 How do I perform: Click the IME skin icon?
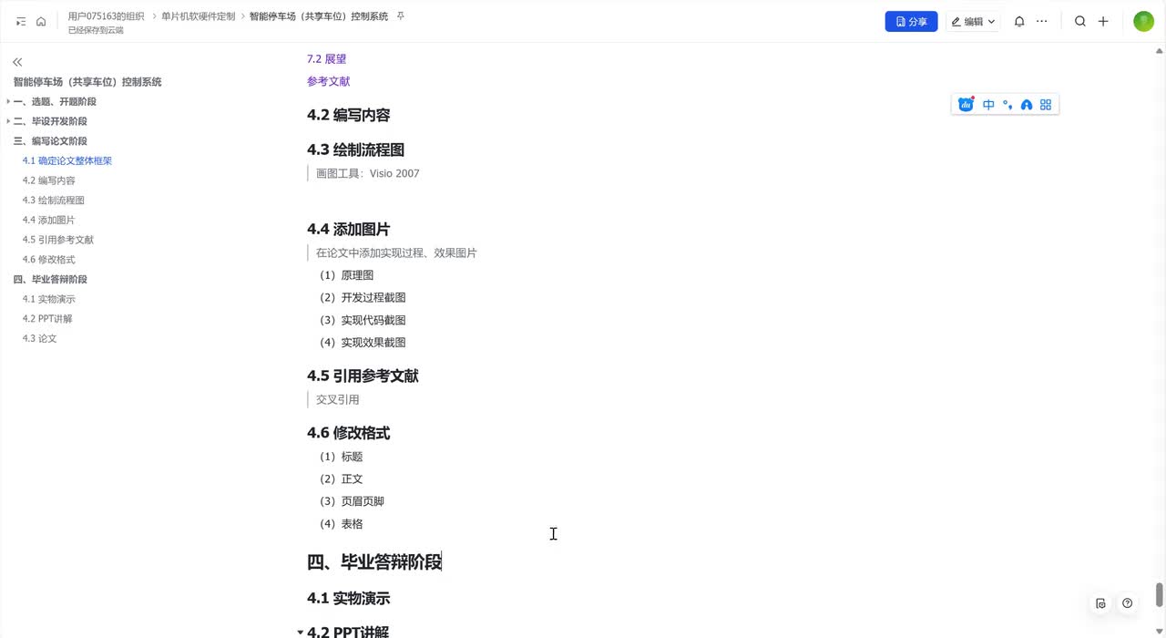(1027, 105)
